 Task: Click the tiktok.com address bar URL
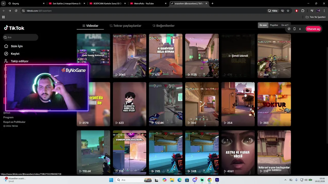click(39, 11)
